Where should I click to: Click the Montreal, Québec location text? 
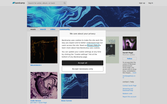pos(129,55)
